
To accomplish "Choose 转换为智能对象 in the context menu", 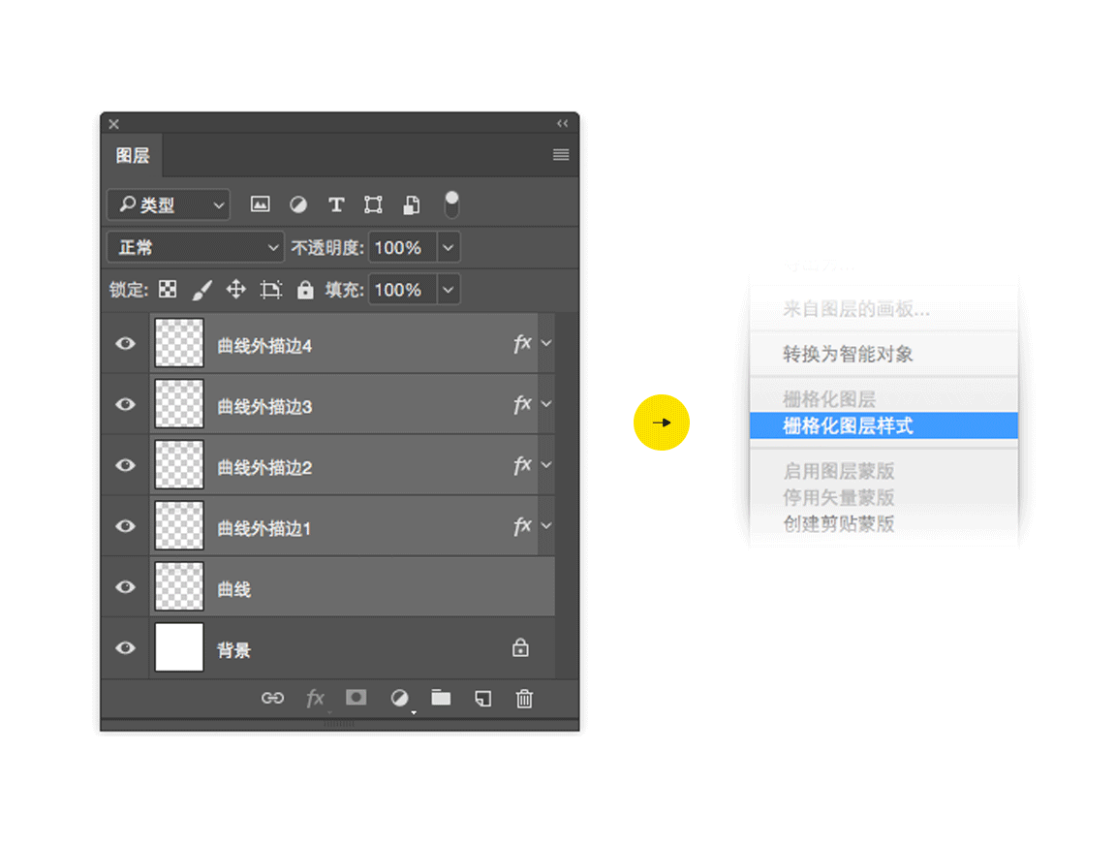I will click(x=883, y=354).
